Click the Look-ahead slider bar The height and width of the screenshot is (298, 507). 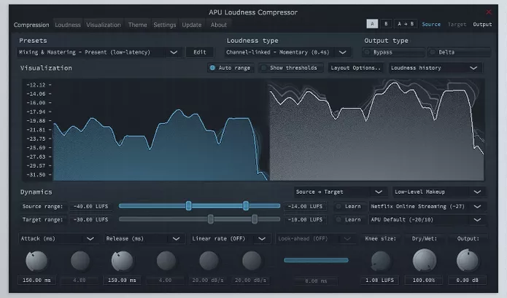coord(316,260)
